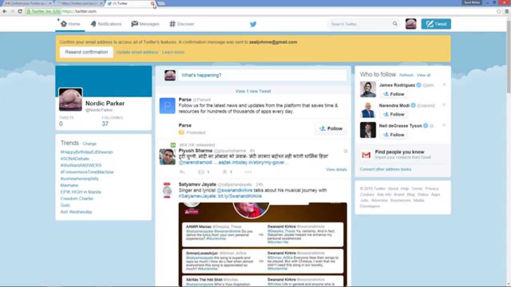Reply to Piyush Sharma's tweet
The height and width of the screenshot is (287, 511).
point(182,172)
